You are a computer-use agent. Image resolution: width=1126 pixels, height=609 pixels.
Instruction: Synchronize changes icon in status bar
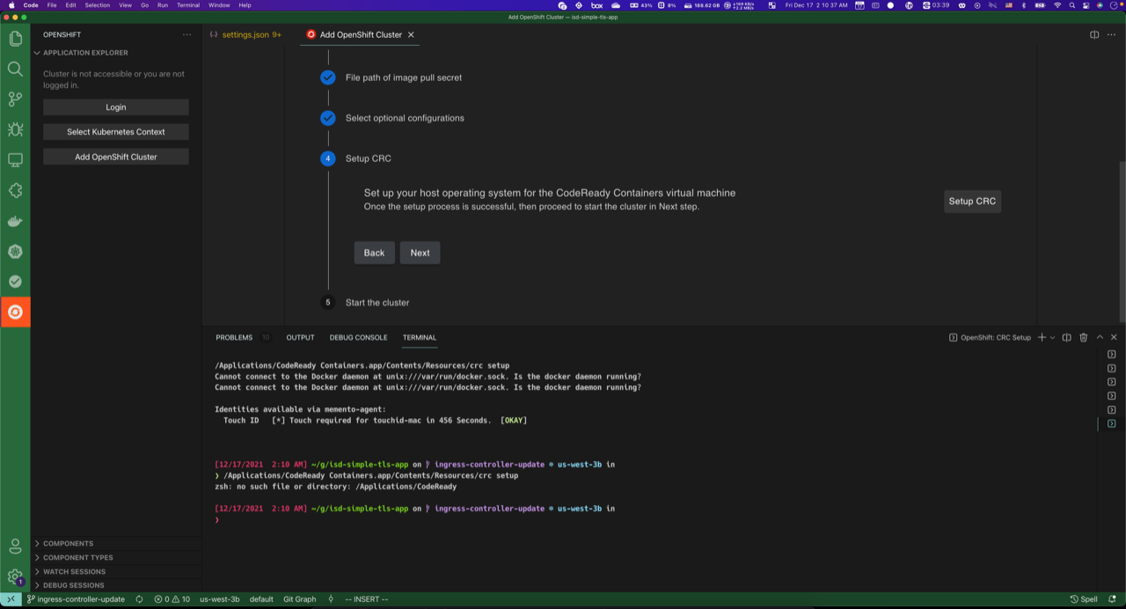click(x=139, y=599)
